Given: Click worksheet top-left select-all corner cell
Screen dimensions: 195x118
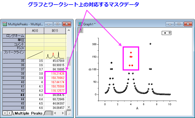Looking at the screenshot, I should point(14,31).
